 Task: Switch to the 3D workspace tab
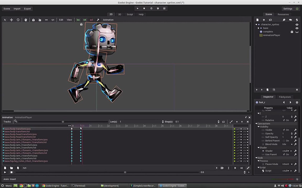pyautogui.click(x=120, y=14)
